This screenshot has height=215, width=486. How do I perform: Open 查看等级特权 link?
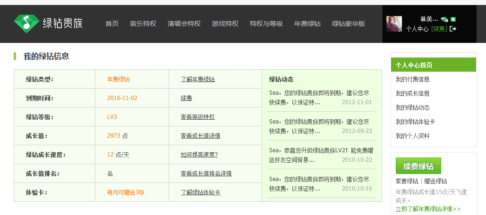tap(198, 117)
